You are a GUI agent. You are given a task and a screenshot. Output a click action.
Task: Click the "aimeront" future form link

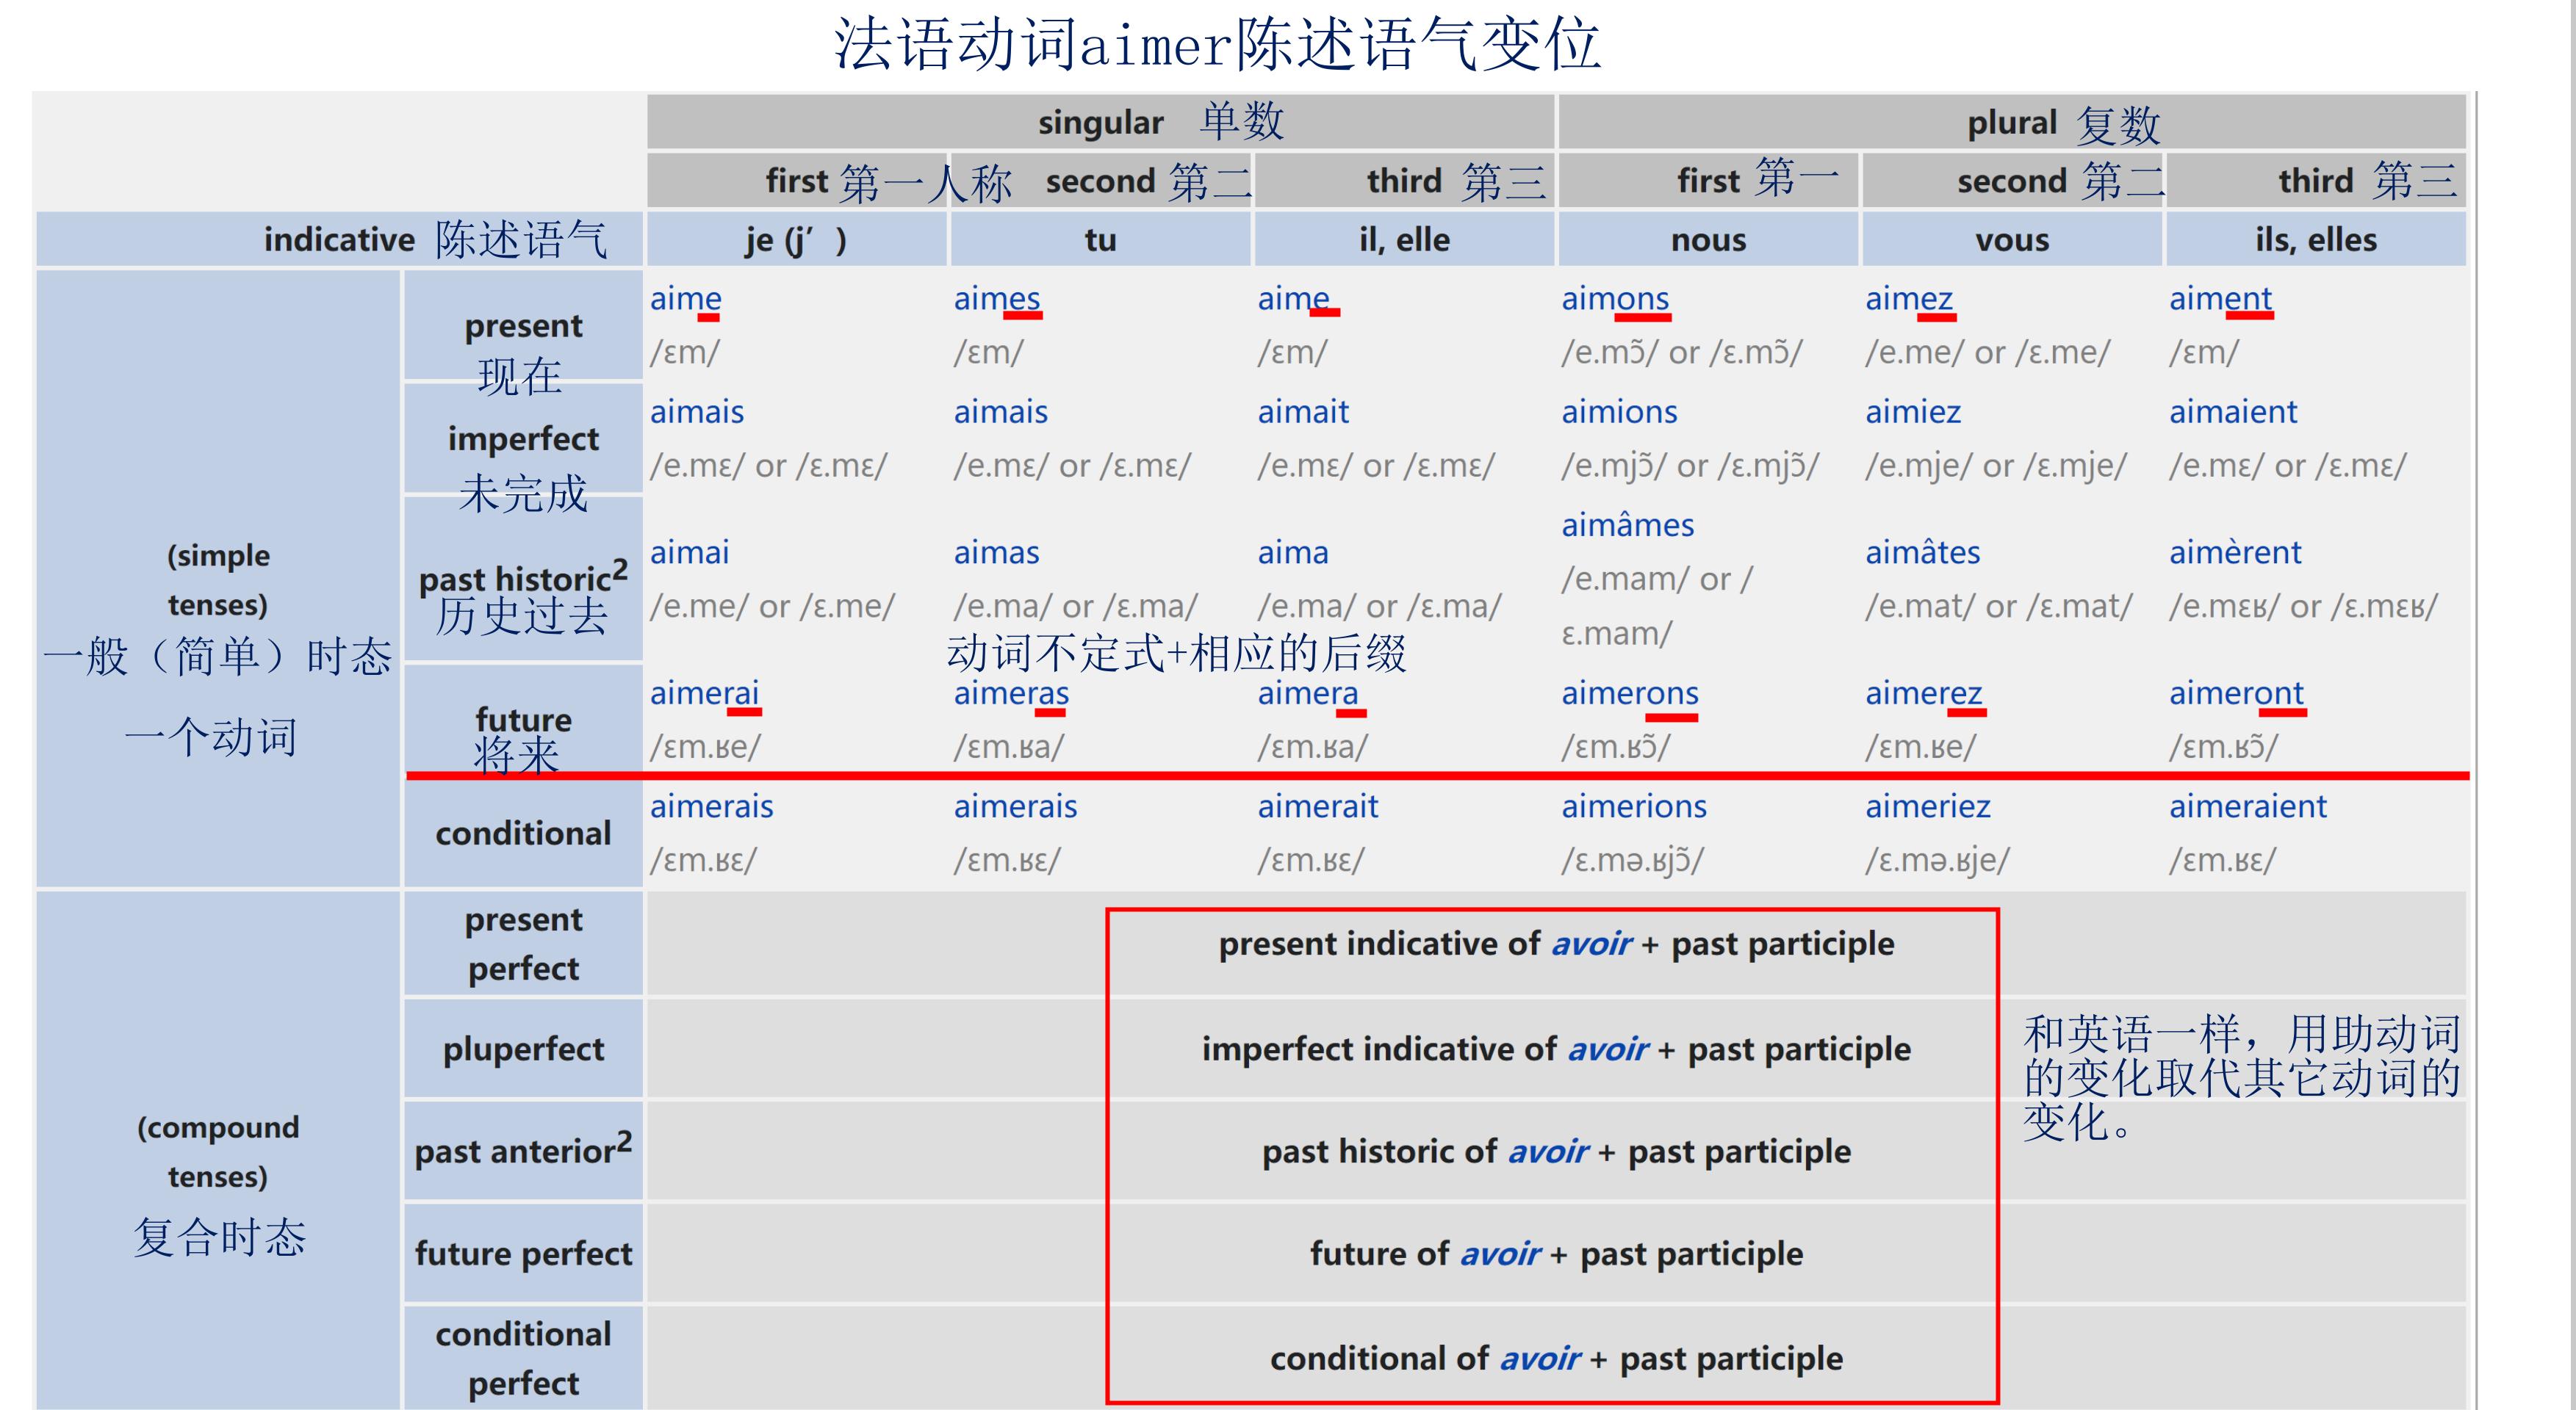tap(2237, 692)
